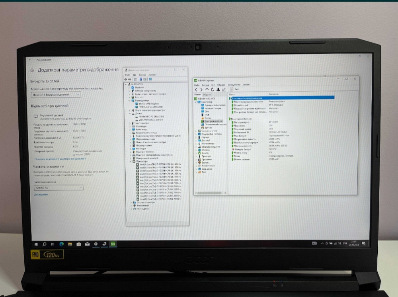Image resolution: width=398 pixels, height=297 pixels.
Task: Collapse the Відеоадаптери node in Device Manager
Action: 130,100
